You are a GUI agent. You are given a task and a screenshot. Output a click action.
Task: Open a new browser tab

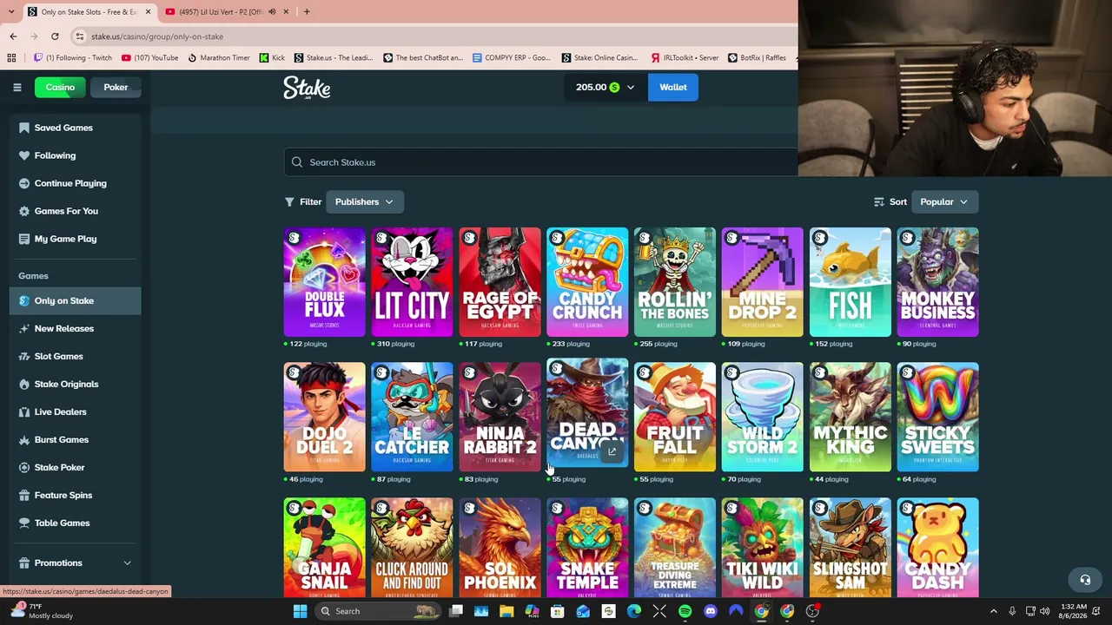click(x=307, y=12)
